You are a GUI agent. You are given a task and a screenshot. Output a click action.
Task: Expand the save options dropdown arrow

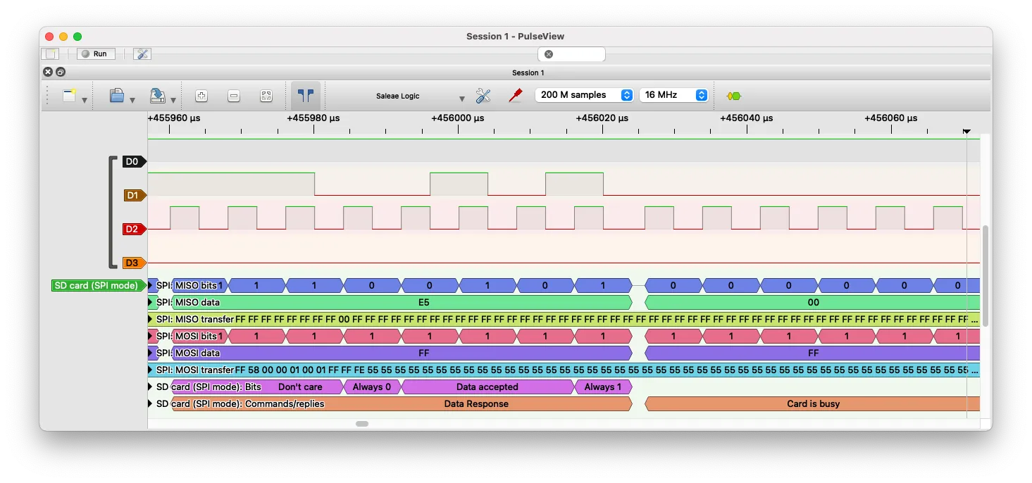click(x=173, y=100)
